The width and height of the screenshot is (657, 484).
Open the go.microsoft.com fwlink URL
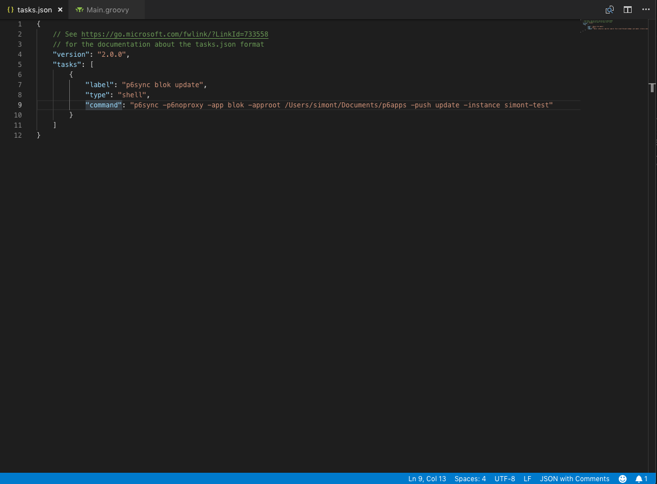(175, 34)
